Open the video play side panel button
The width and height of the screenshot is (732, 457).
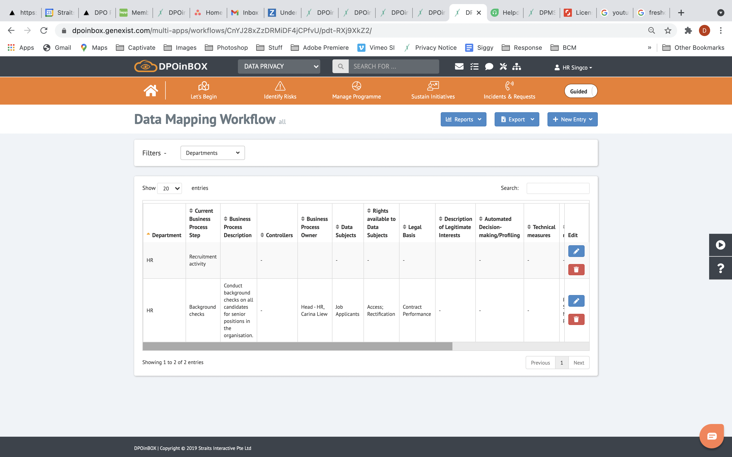point(720,245)
